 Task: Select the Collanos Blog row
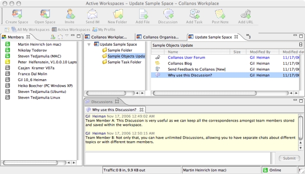click(225, 63)
